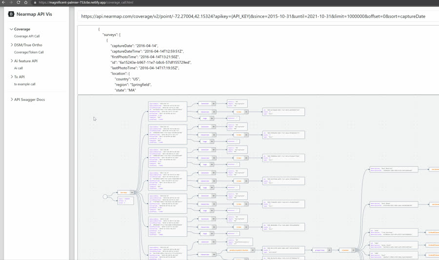Select the "id" 6a15243e JSON line

pyautogui.click(x=151, y=62)
